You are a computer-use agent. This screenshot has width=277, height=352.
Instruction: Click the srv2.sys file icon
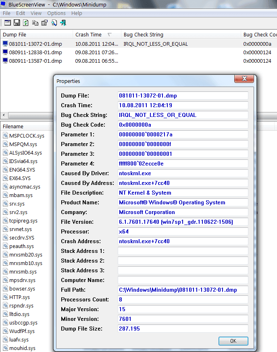point(5,212)
